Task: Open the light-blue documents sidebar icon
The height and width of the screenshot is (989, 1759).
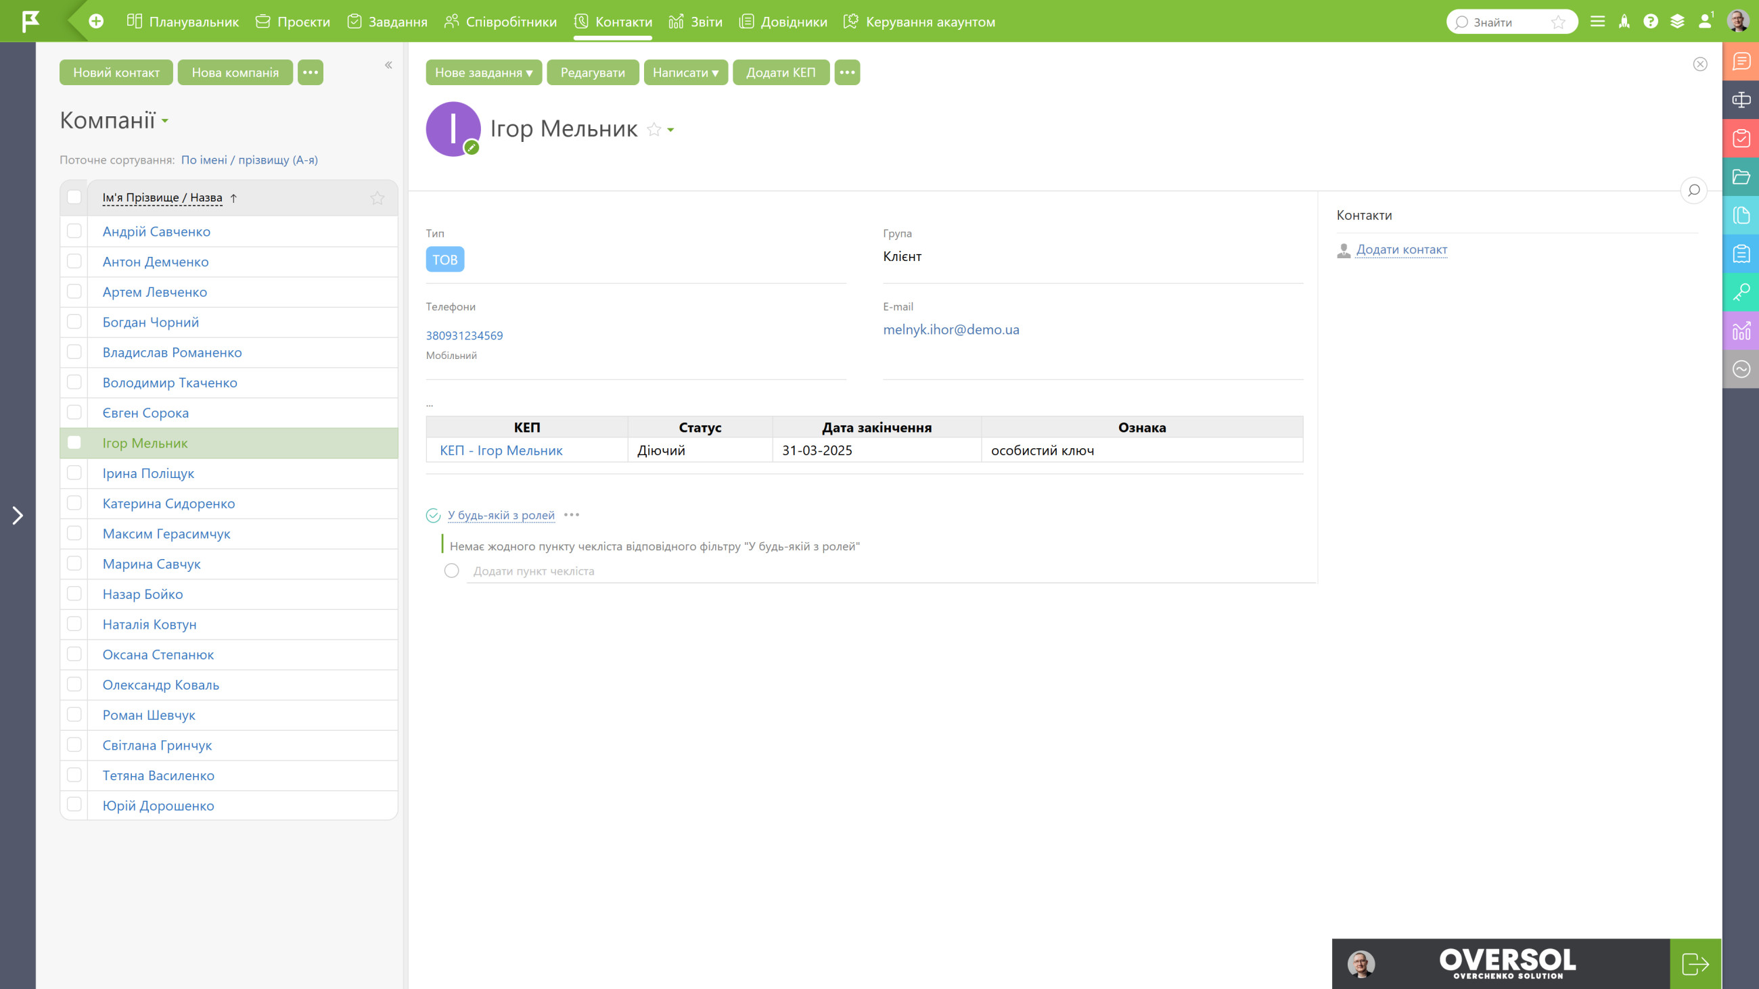Action: (x=1741, y=215)
